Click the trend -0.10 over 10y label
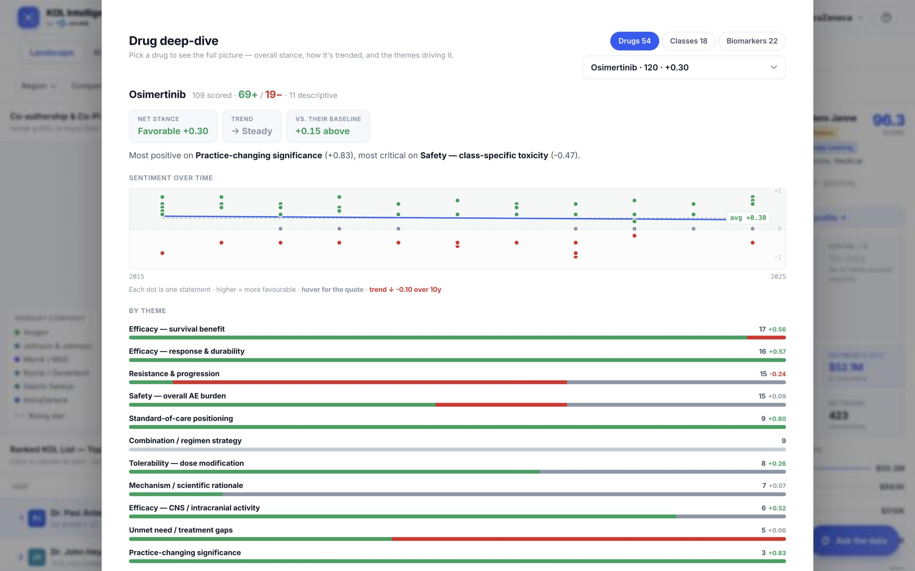This screenshot has height=571, width=915. click(405, 290)
